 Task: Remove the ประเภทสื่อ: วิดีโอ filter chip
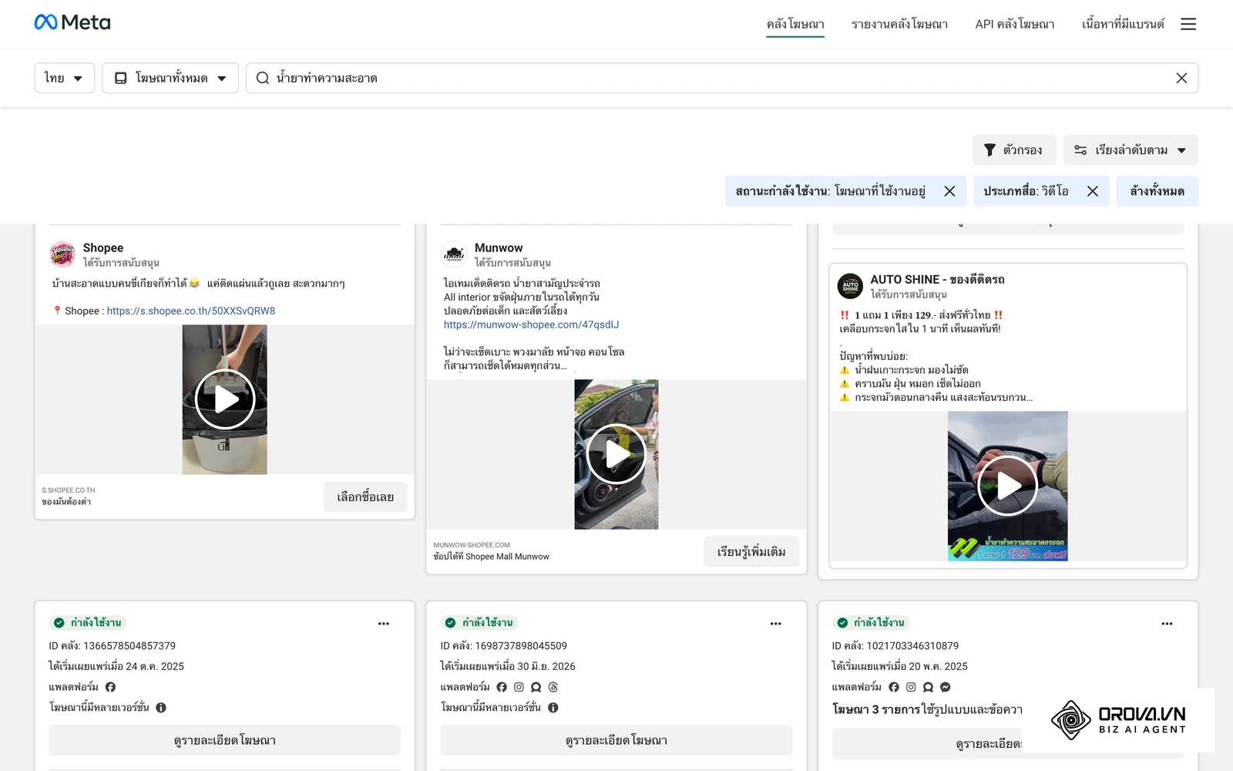click(1093, 191)
